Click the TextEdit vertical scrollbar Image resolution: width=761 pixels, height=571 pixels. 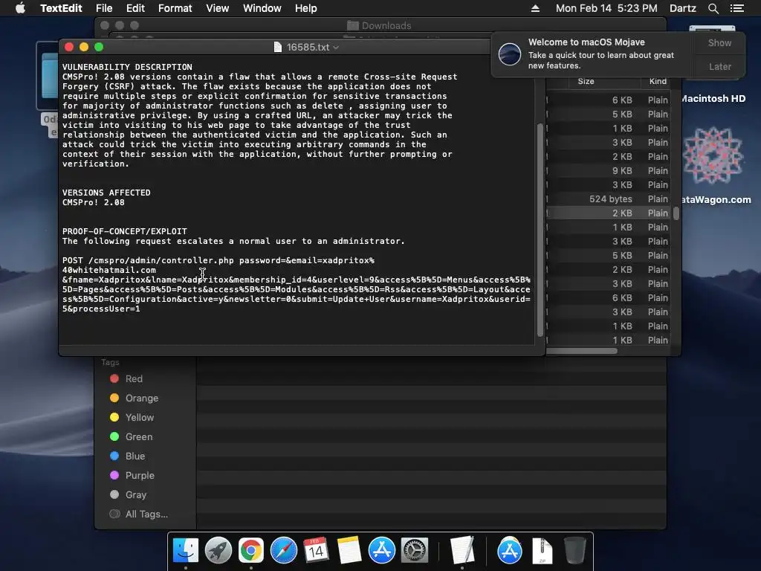click(x=540, y=230)
